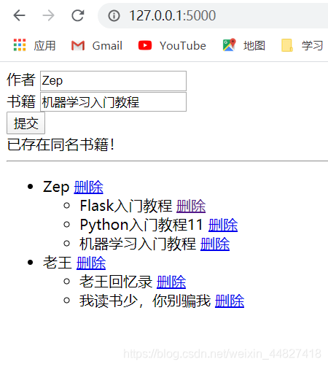Screen dimensions: 328x367
Task: Focus the 作者 input containing Zep
Action: coord(113,81)
